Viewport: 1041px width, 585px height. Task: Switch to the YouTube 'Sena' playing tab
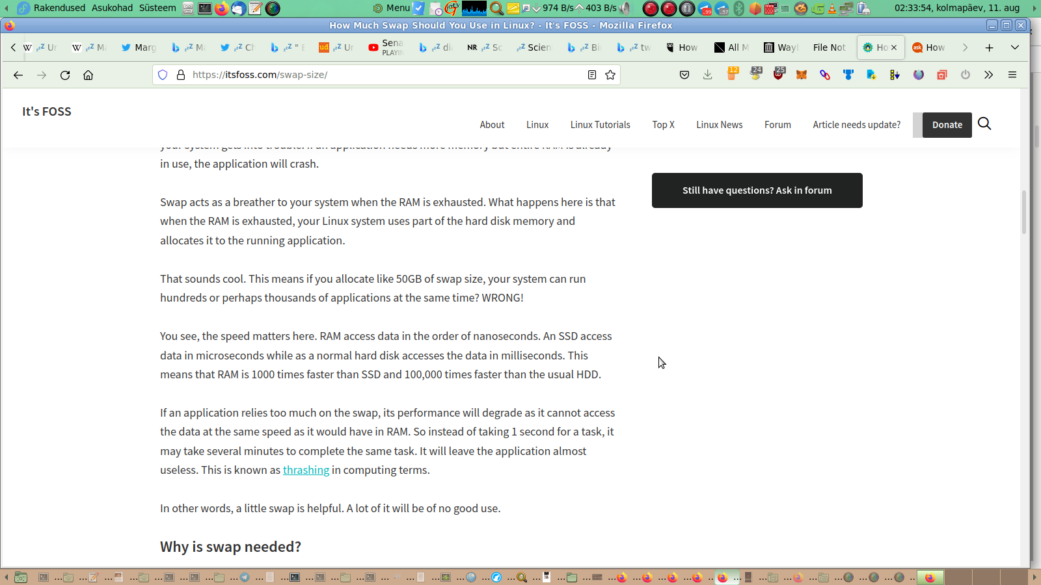click(386, 47)
